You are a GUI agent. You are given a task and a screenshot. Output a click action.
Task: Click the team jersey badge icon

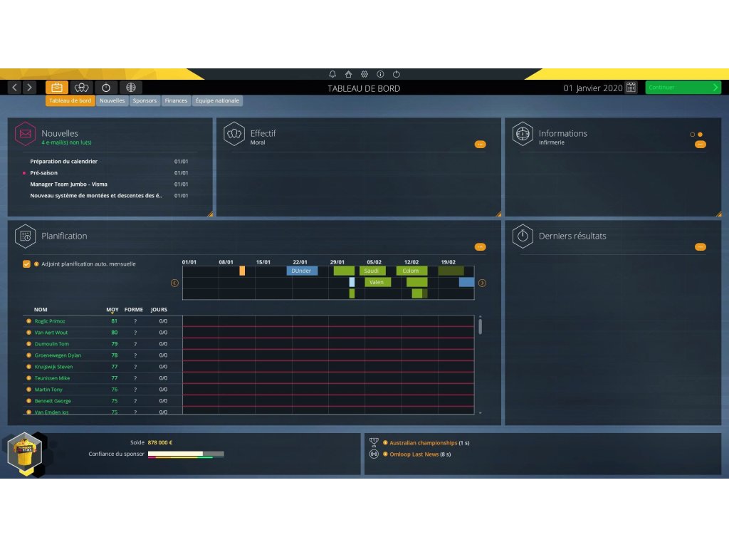point(25,454)
